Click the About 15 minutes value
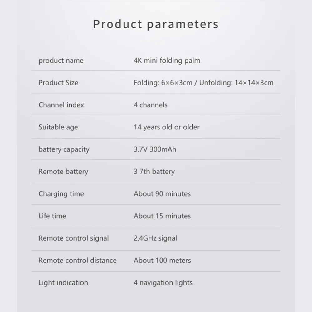Image resolution: width=312 pixels, height=312 pixels. [x=162, y=216]
